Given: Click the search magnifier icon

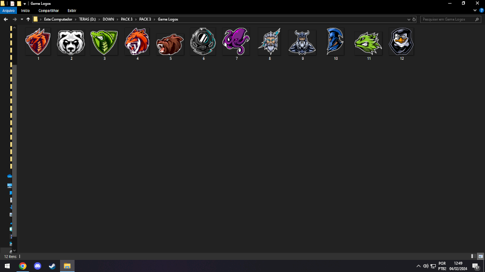Looking at the screenshot, I should point(477,19).
